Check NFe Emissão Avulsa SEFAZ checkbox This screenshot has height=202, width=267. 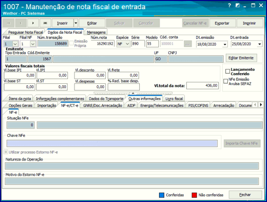coord(226,81)
